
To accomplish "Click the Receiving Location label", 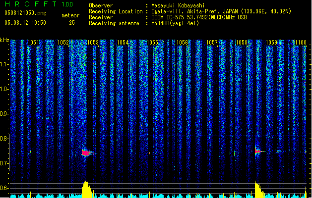I will (116, 11).
